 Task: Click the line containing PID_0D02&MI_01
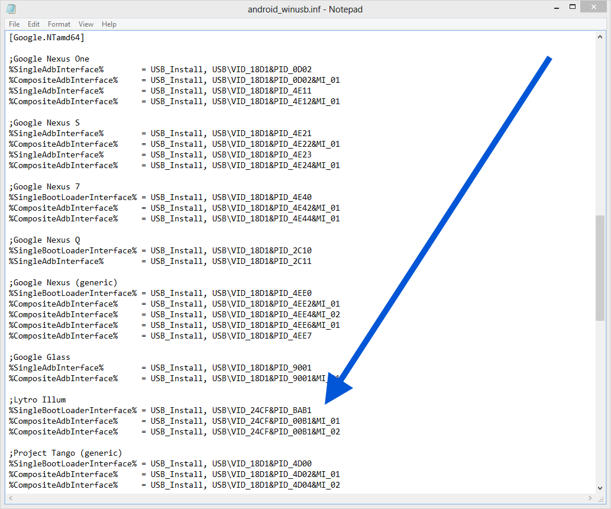[x=174, y=80]
